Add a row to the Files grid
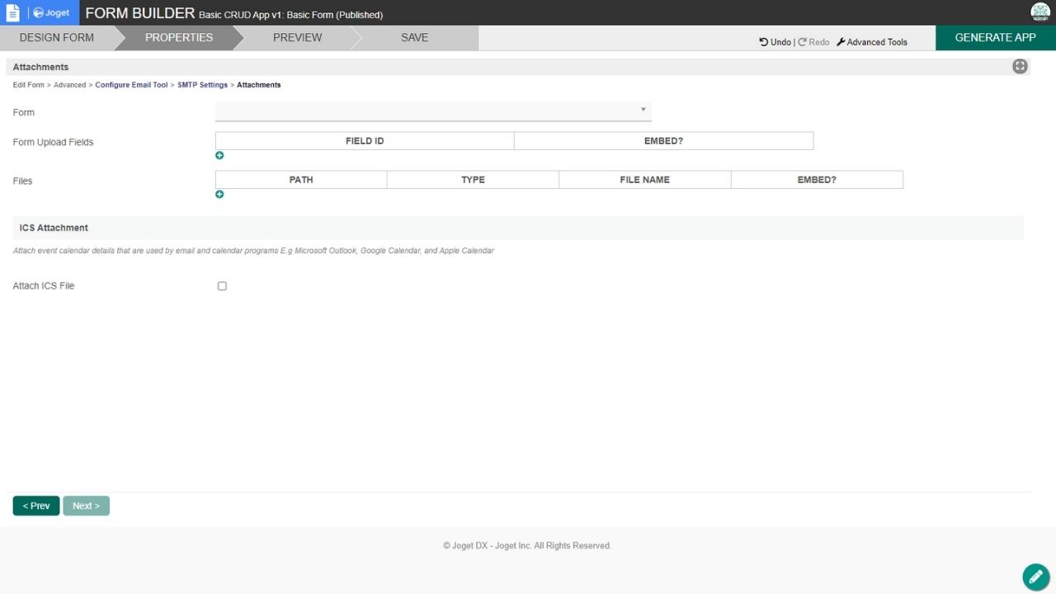 (219, 195)
